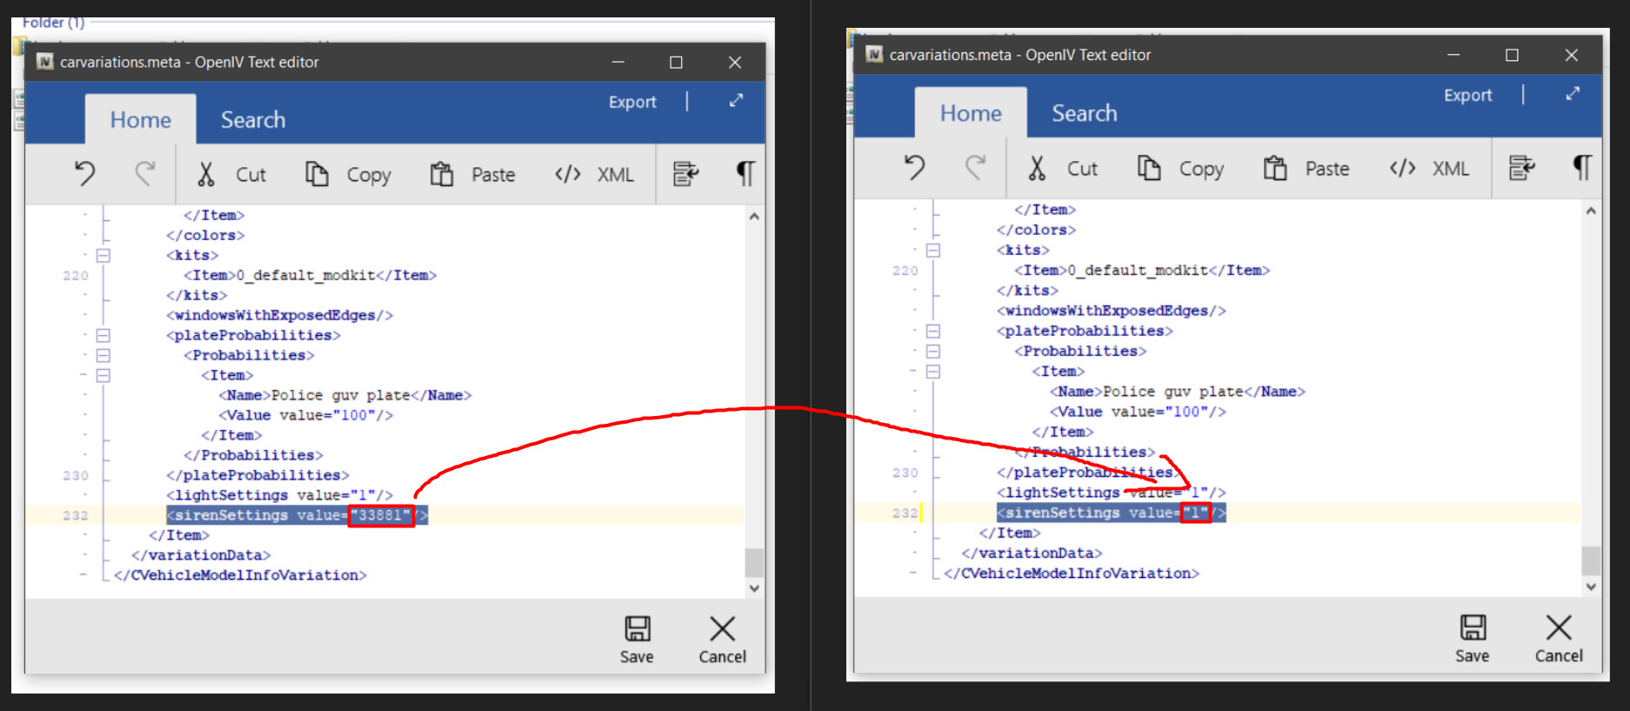
Task: Click the closing variationData tag in right window
Action: (1032, 553)
